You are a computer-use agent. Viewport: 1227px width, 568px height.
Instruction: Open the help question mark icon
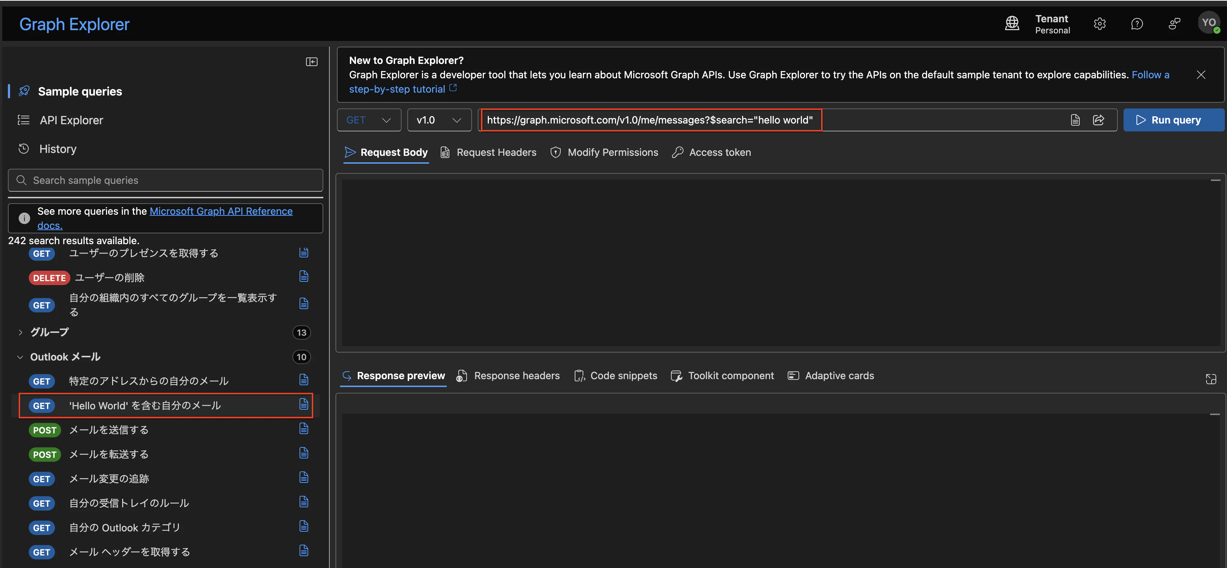pyautogui.click(x=1137, y=24)
